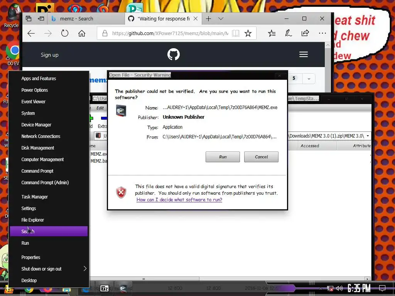Open Device Manager

tap(36, 125)
